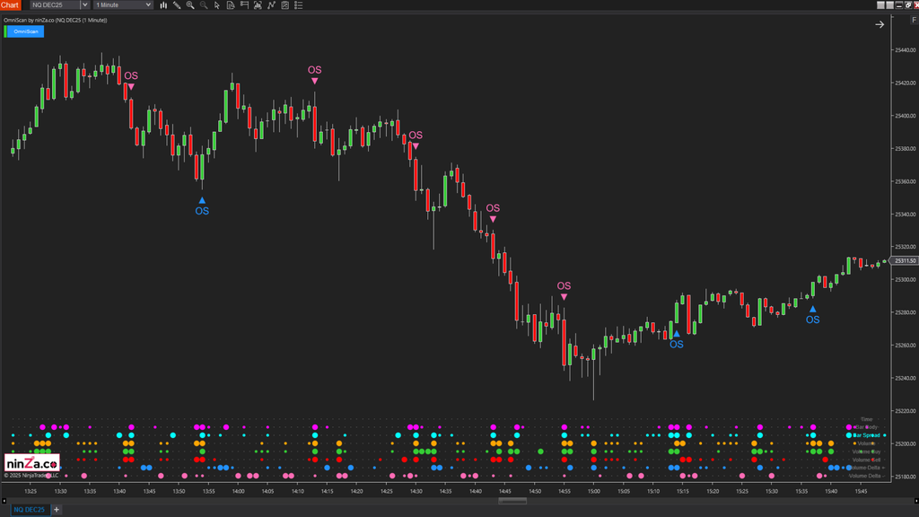Open the red Chart menu
The image size is (919, 517).
pyautogui.click(x=10, y=4)
